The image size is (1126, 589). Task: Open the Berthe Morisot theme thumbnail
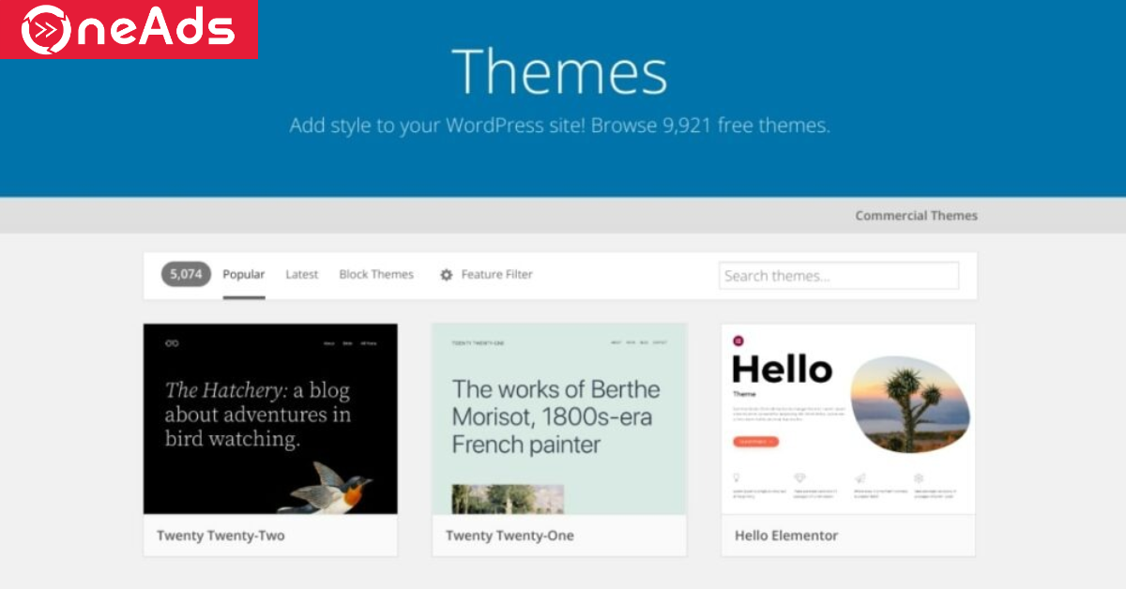558,418
